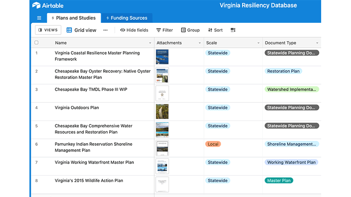This screenshot has height=197, width=351.
Task: Open the hamburger tables menu
Action: [x=39, y=18]
